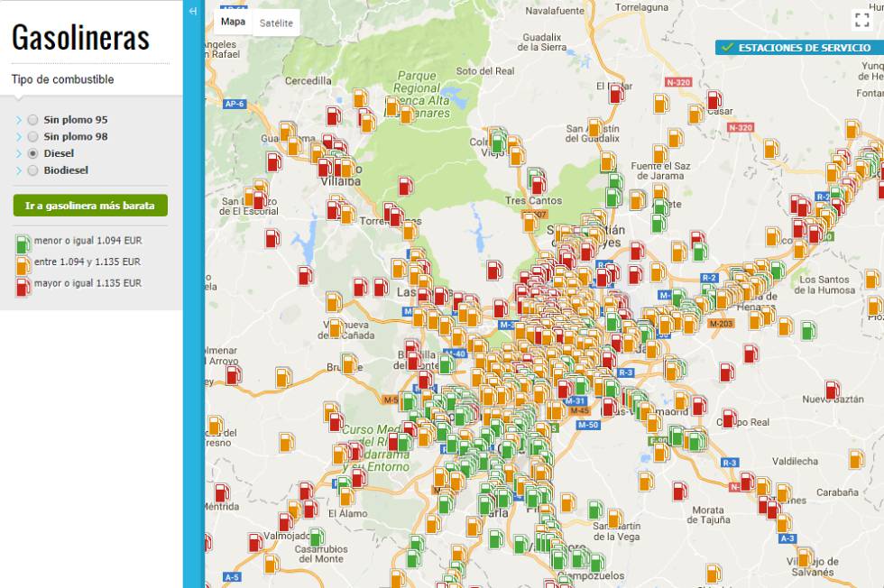This screenshot has height=588, width=884.
Task: Open the red marker below Cercedilla
Action: [333, 115]
